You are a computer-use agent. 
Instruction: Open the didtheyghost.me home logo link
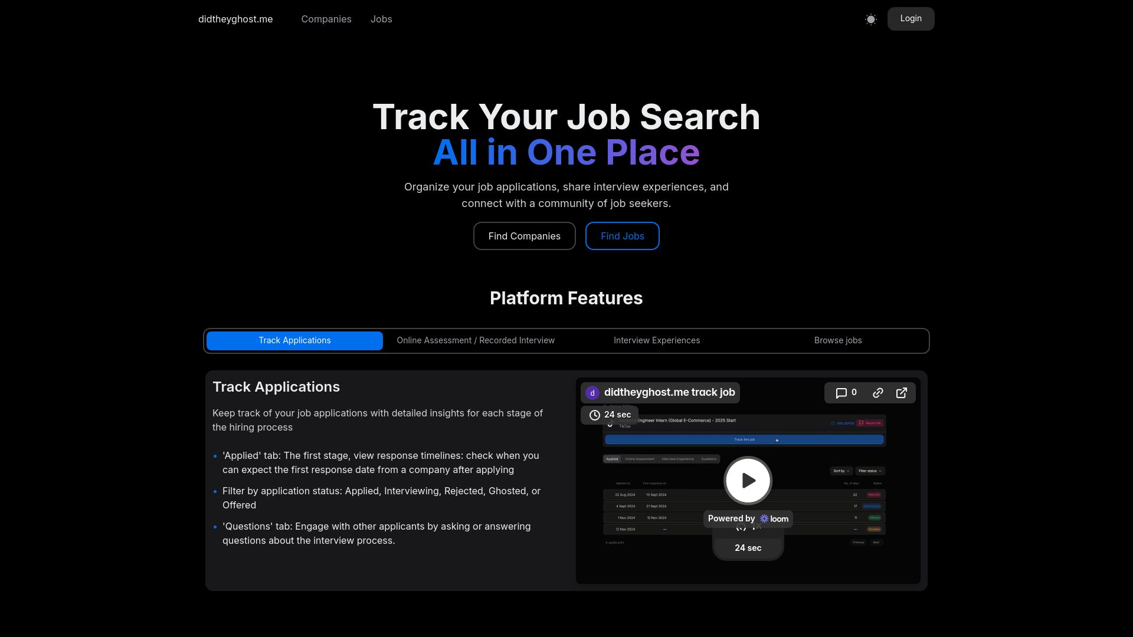coord(235,19)
